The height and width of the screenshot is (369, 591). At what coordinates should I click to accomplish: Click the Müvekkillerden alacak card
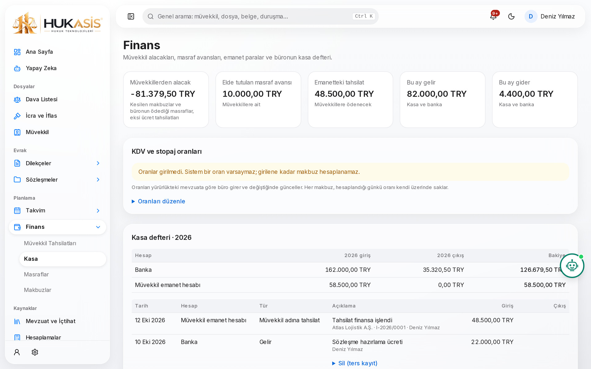(x=166, y=100)
